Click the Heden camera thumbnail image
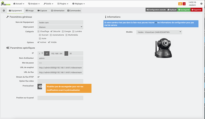The height and width of the screenshot is (119, 205). pyautogui.click(x=163, y=48)
